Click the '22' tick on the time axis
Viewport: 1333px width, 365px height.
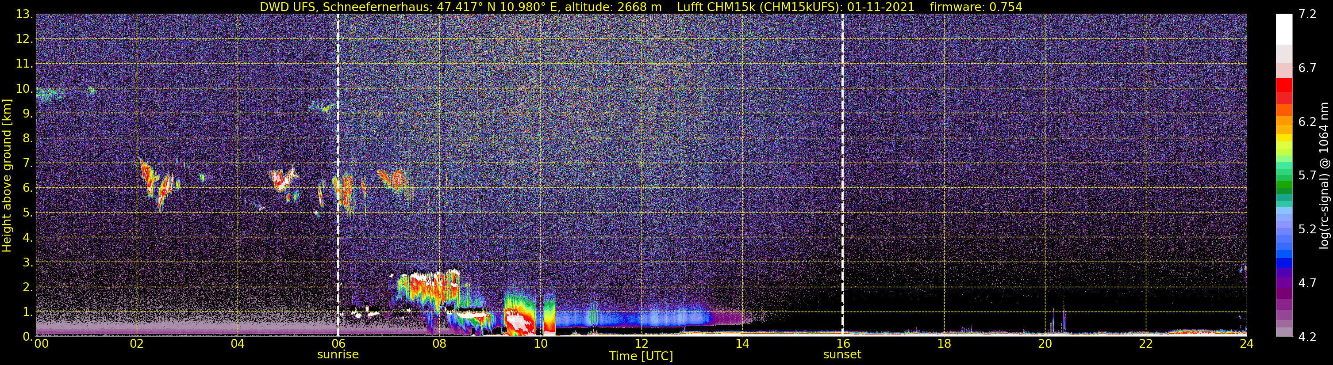click(x=1146, y=344)
